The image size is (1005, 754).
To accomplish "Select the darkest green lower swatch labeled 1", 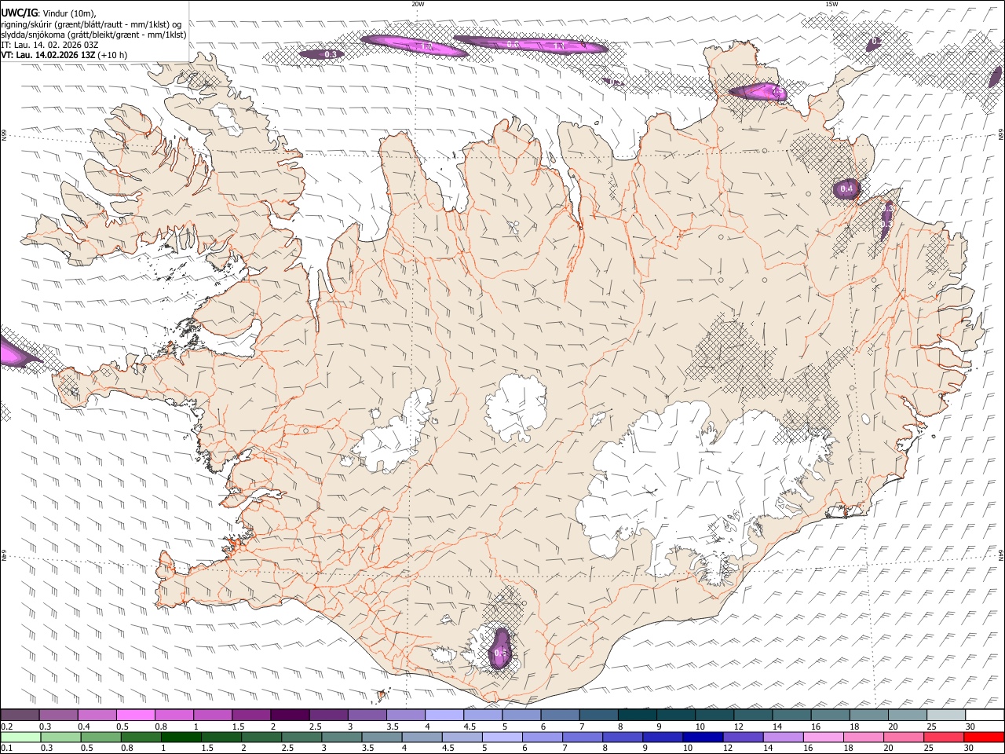I will [x=181, y=738].
